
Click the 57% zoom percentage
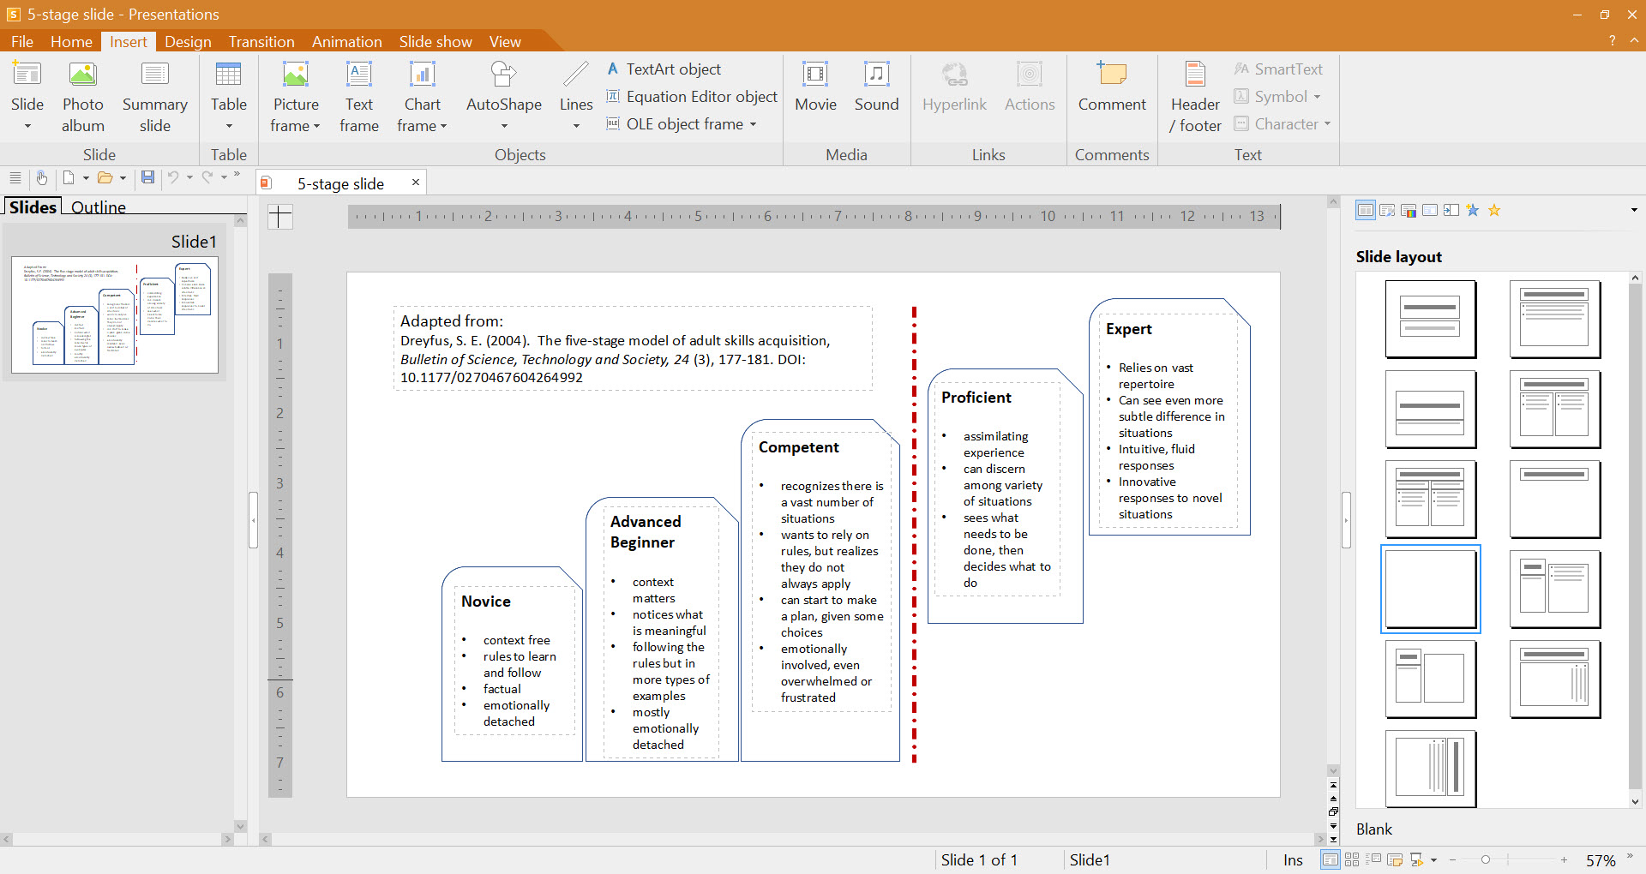pos(1601,860)
